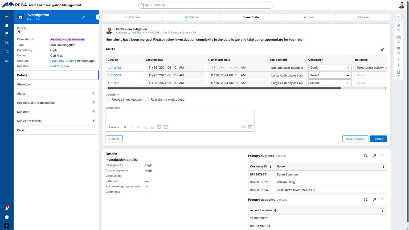Screen dimensions: 409x230
Task: Click inside the Comments text area
Action: pos(180,117)
